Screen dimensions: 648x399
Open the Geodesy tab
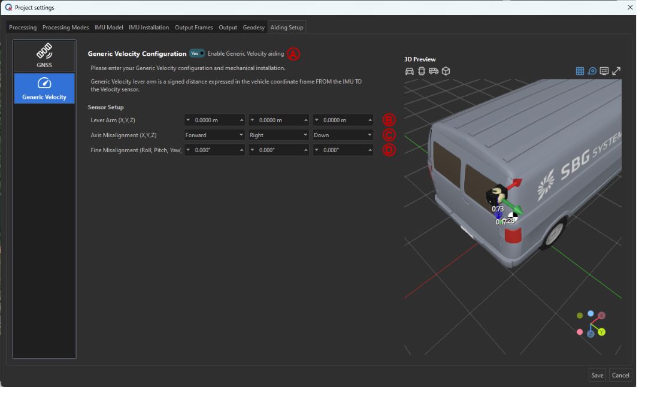(253, 28)
